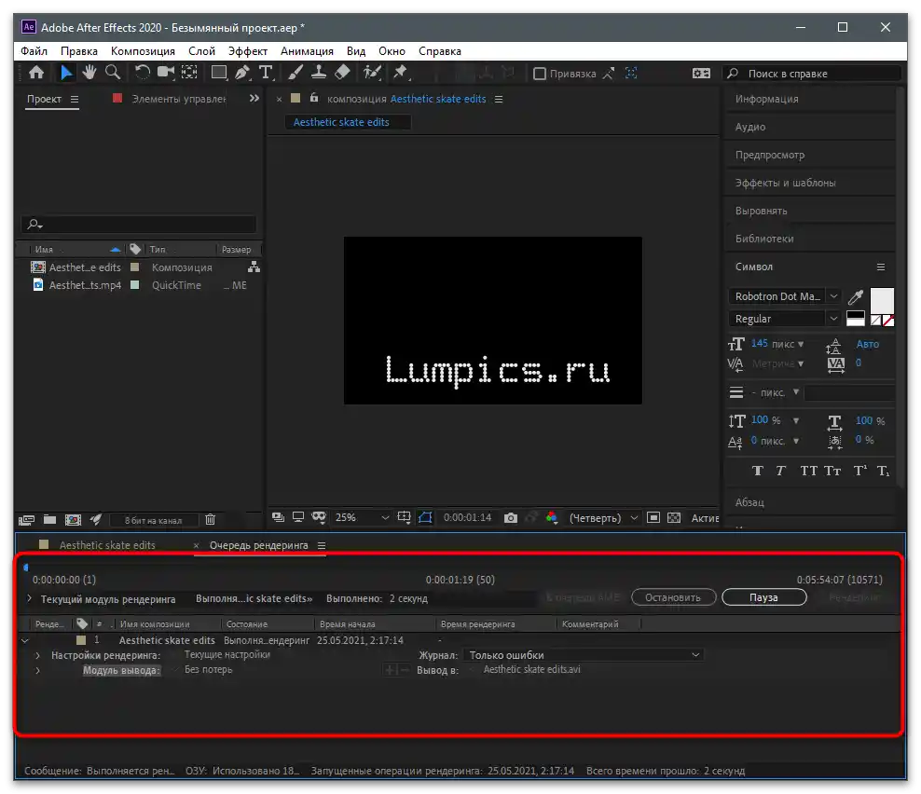Viewport: 921px width, 794px height.
Task: Click the new composition icon in Project panel
Action: click(73, 520)
